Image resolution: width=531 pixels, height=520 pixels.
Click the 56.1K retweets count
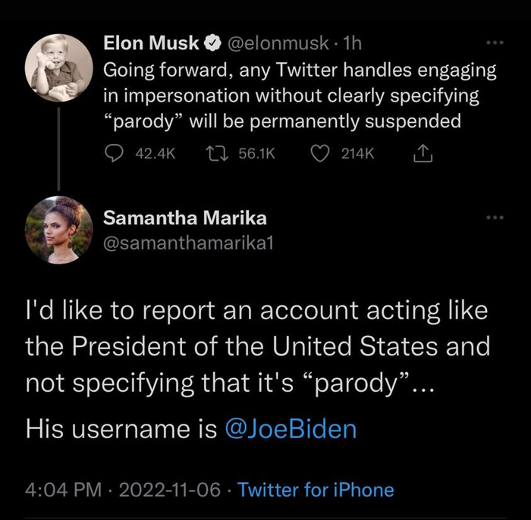256,153
